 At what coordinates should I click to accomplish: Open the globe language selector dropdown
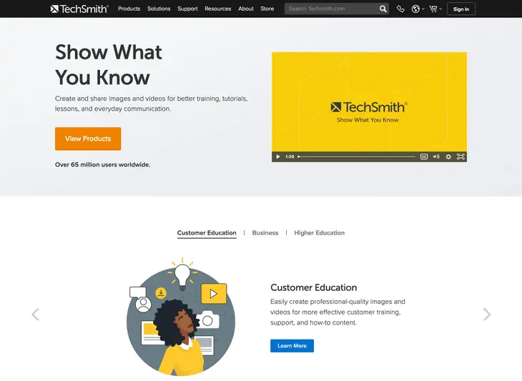pos(418,9)
